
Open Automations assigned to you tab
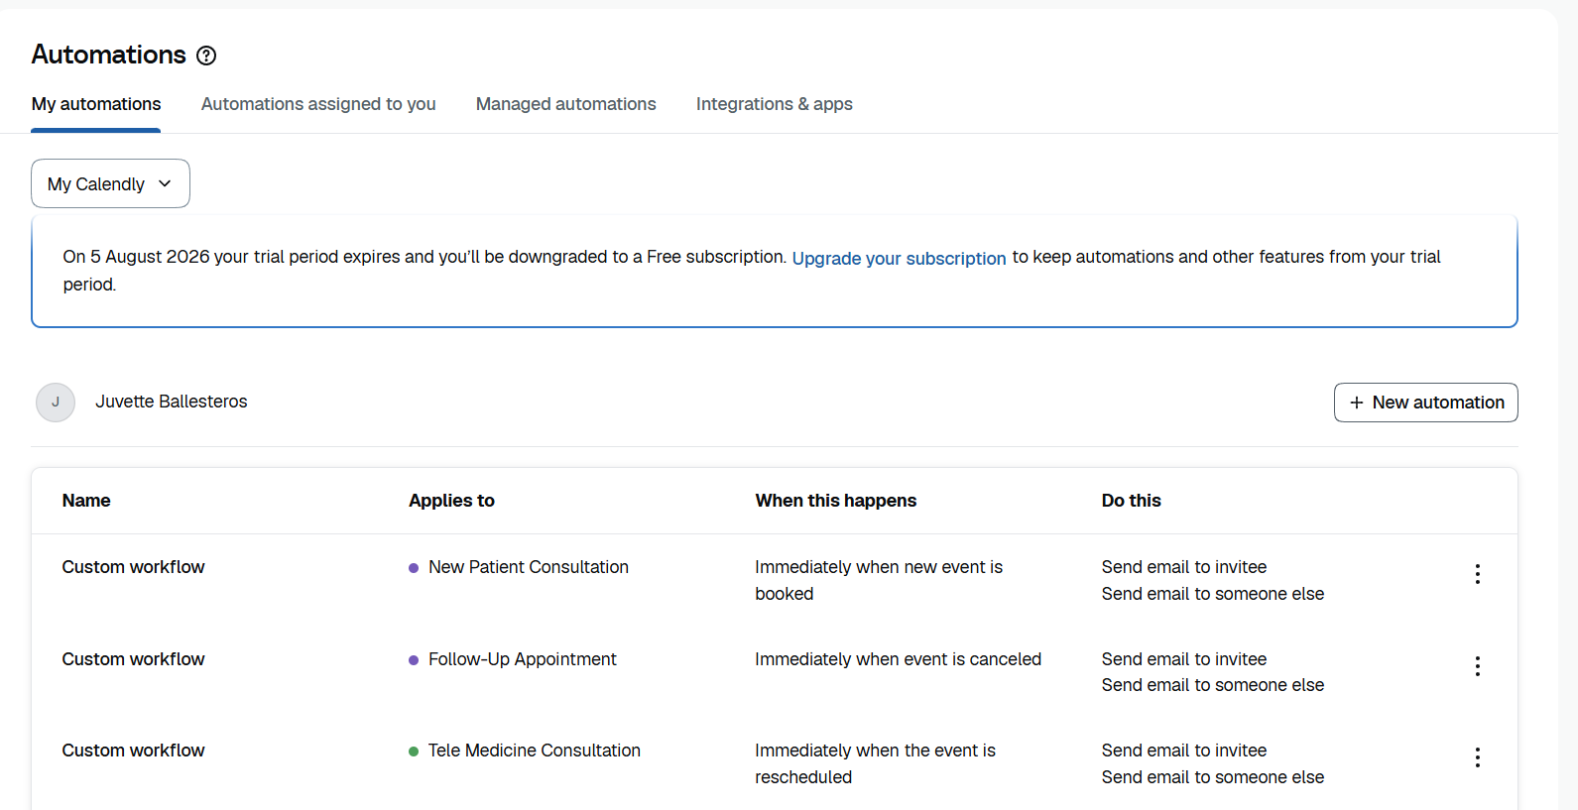318,104
